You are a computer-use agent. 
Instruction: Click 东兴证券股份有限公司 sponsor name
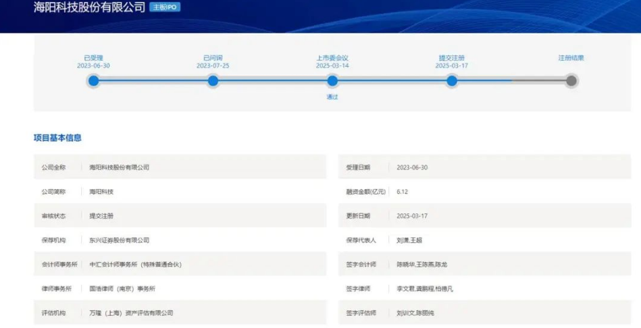click(120, 240)
